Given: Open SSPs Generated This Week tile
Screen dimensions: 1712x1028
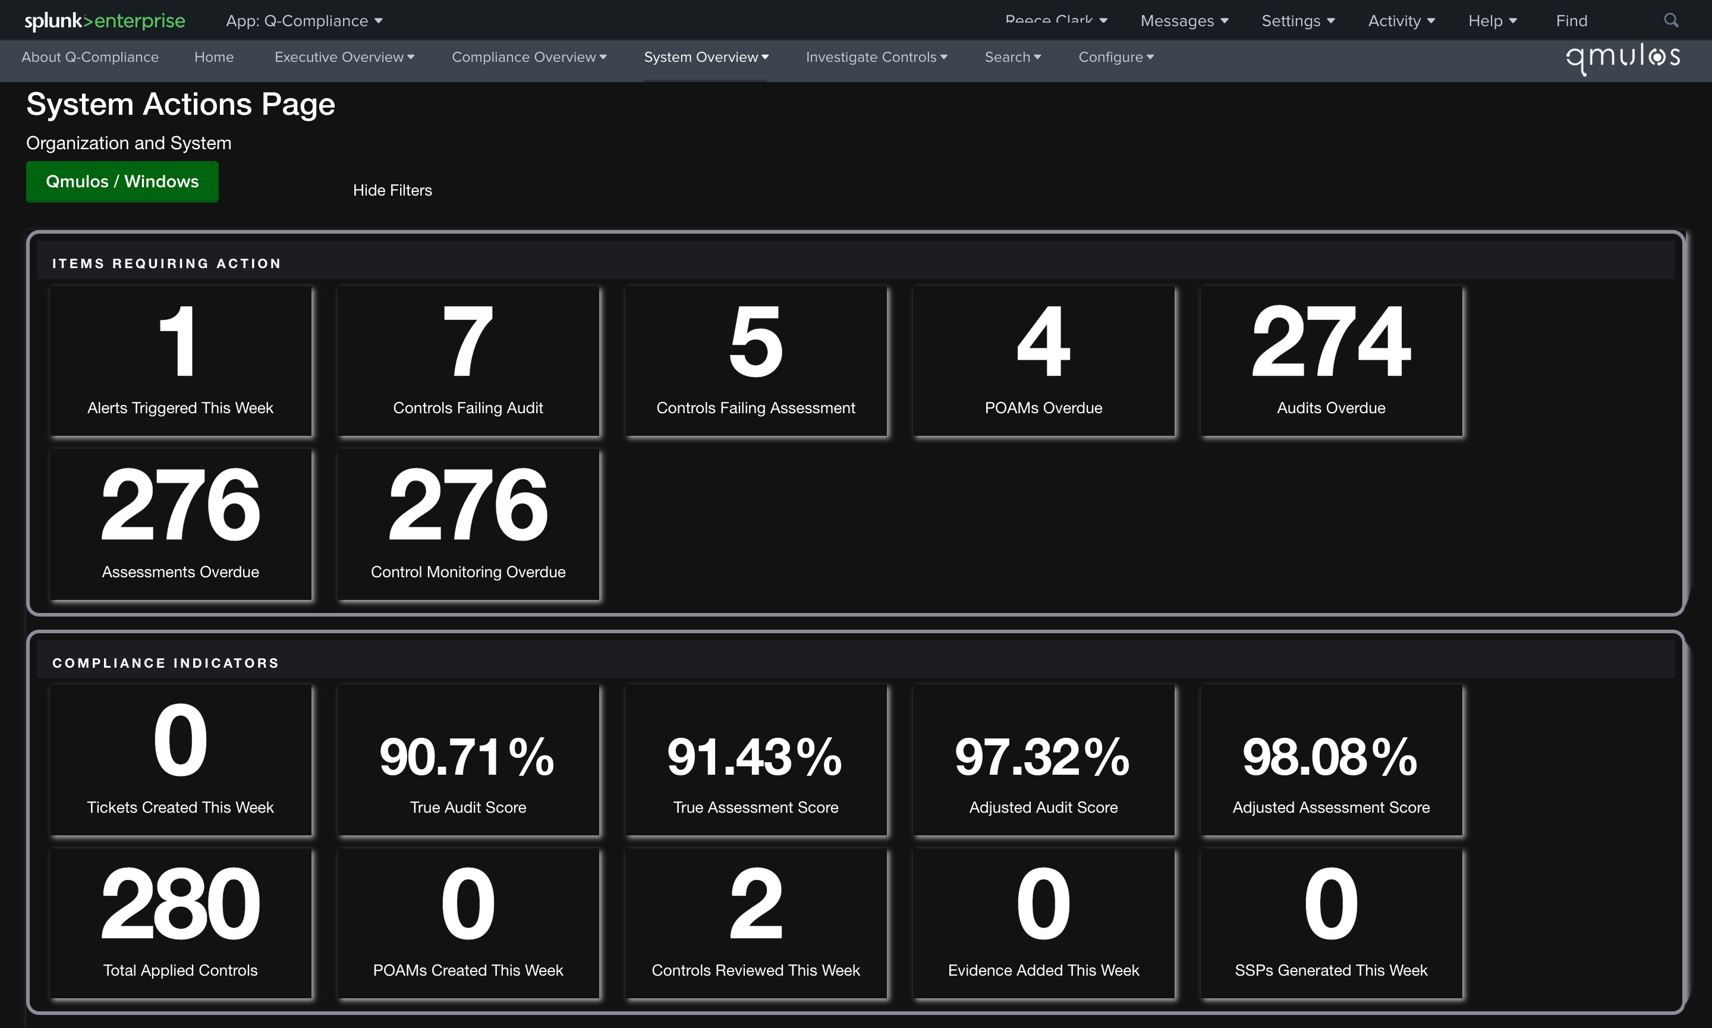Looking at the screenshot, I should pos(1331,923).
